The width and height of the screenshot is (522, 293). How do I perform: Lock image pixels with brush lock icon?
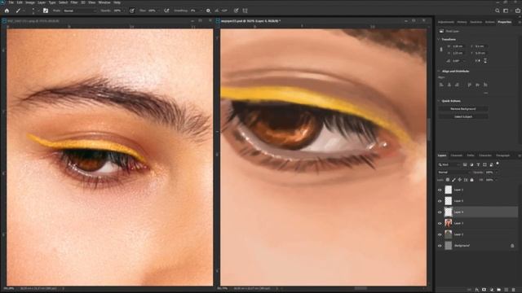(x=453, y=180)
